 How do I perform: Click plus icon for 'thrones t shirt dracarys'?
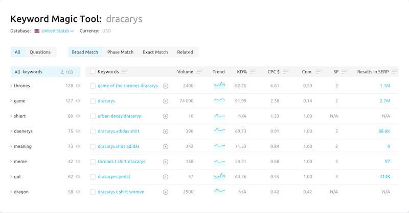click(x=165, y=162)
